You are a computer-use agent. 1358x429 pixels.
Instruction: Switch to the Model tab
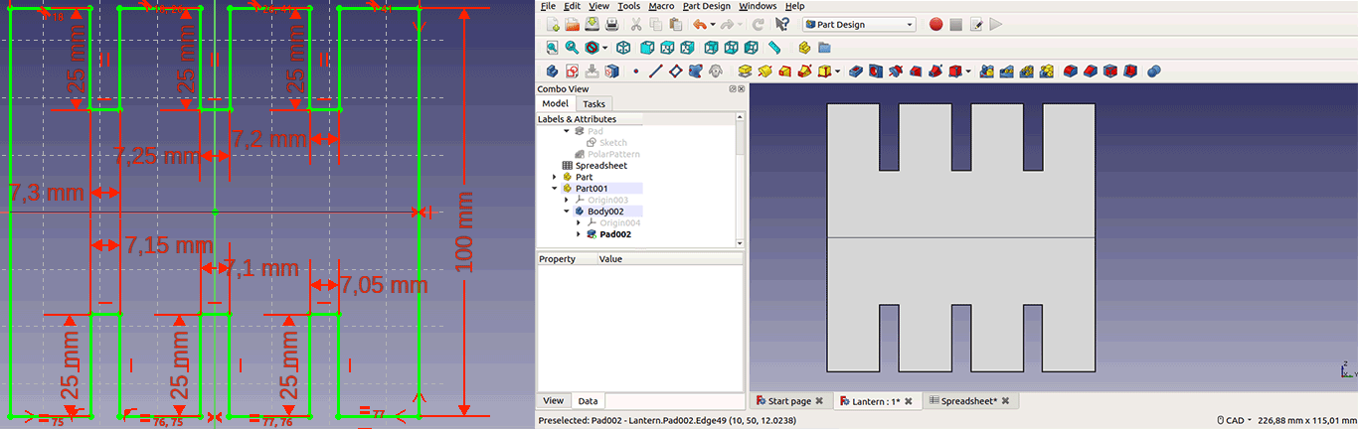pyautogui.click(x=555, y=103)
